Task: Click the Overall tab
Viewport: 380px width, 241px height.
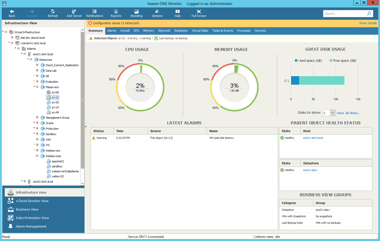Action: [x=125, y=31]
